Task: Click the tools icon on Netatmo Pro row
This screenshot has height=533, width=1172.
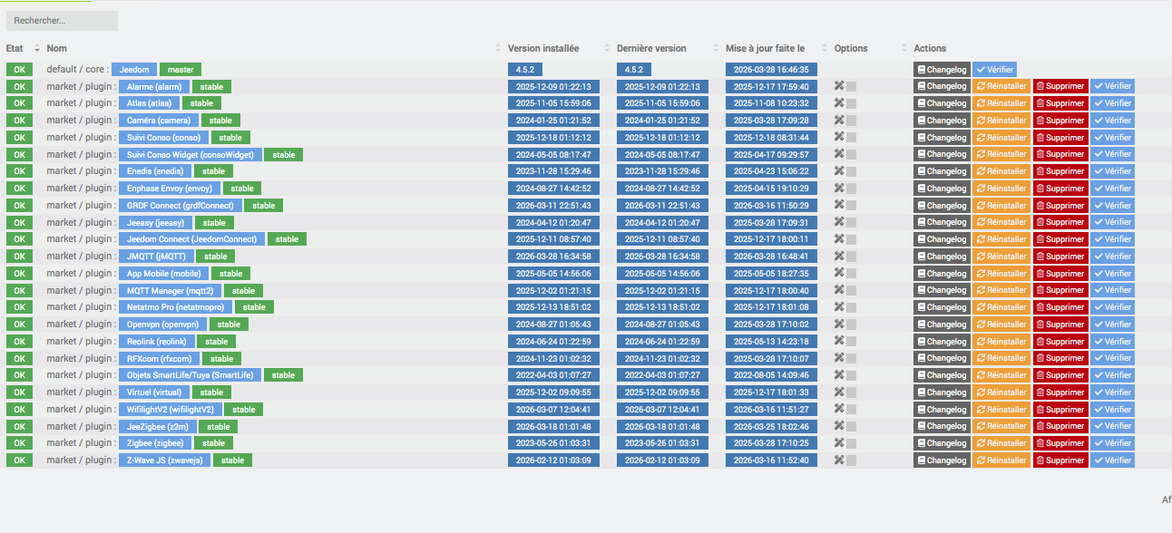Action: point(839,307)
